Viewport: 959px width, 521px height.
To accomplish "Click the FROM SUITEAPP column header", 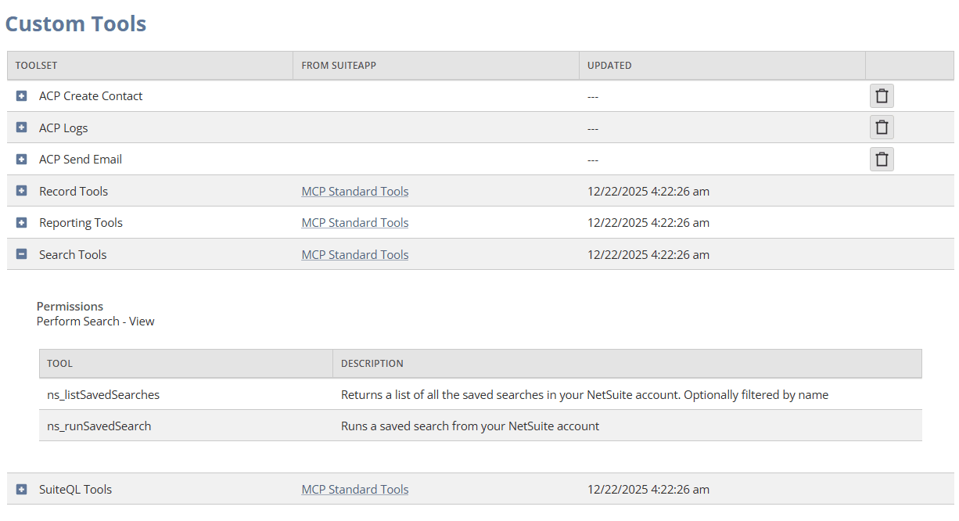I will tap(337, 65).
